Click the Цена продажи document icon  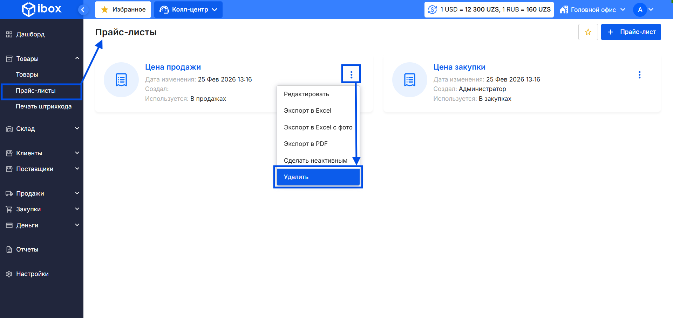(x=121, y=80)
